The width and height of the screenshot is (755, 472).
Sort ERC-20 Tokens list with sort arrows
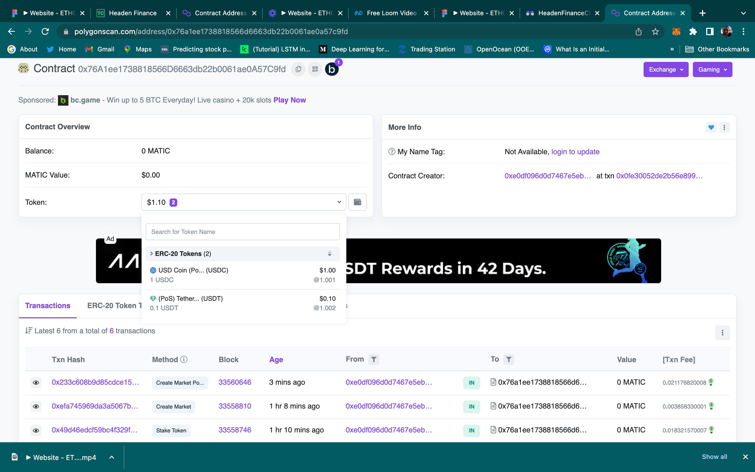[x=330, y=254]
